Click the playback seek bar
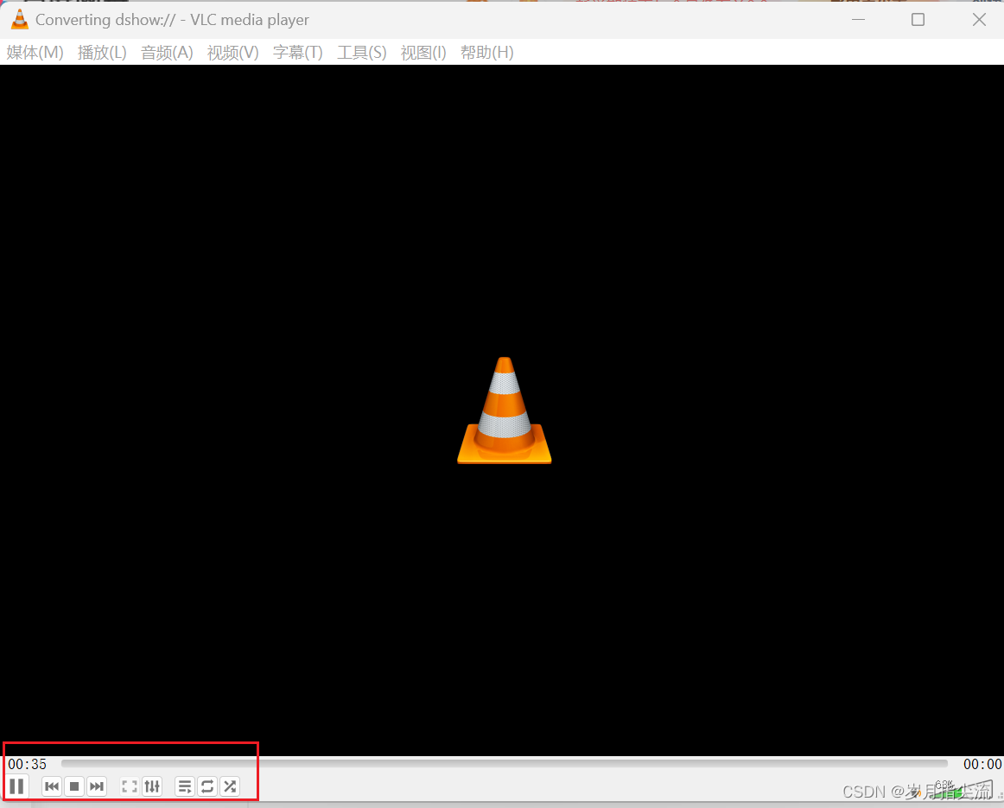Screen dimensions: 1004x808 coord(505,763)
